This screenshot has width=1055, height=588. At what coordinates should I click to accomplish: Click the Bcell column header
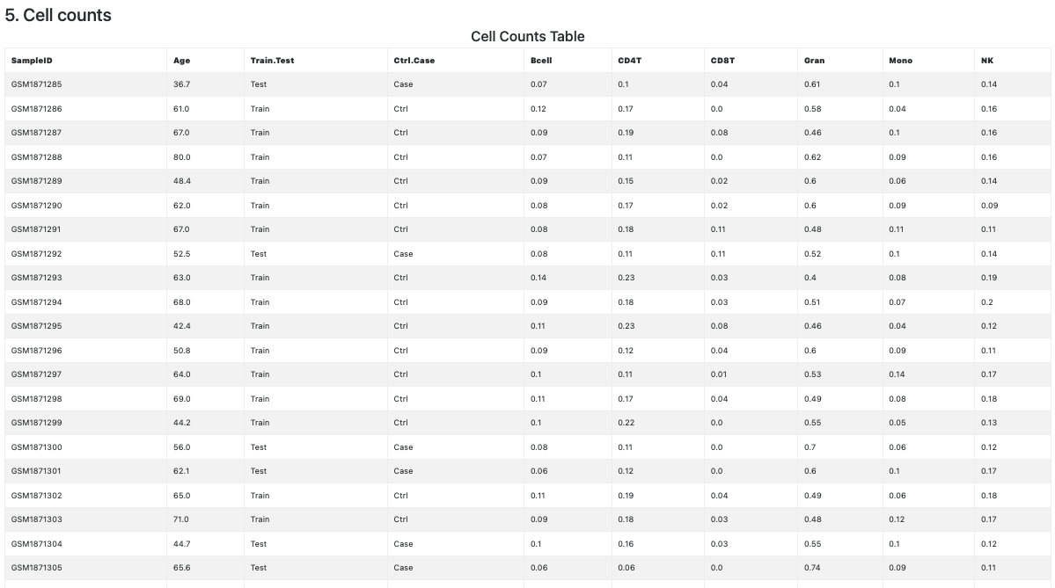tap(541, 61)
